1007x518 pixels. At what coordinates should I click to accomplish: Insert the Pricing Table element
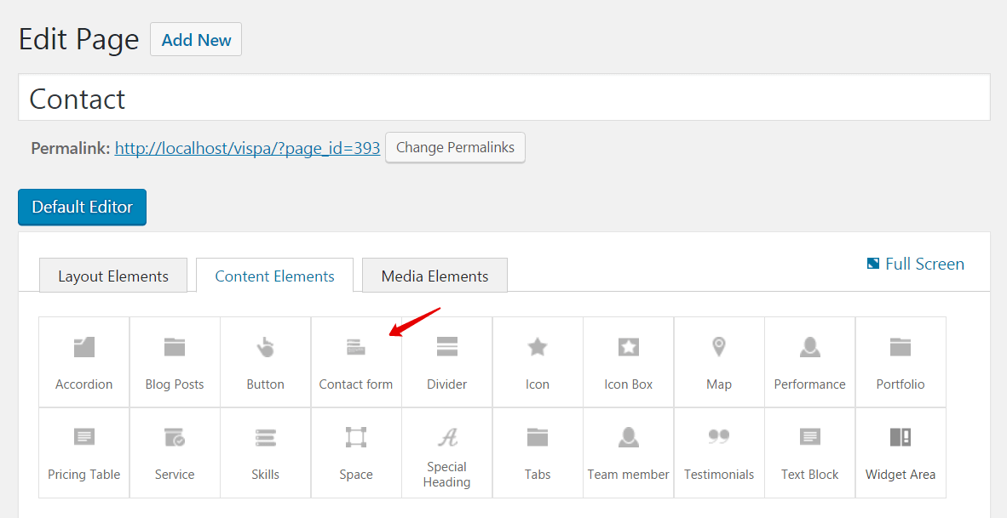click(x=84, y=452)
